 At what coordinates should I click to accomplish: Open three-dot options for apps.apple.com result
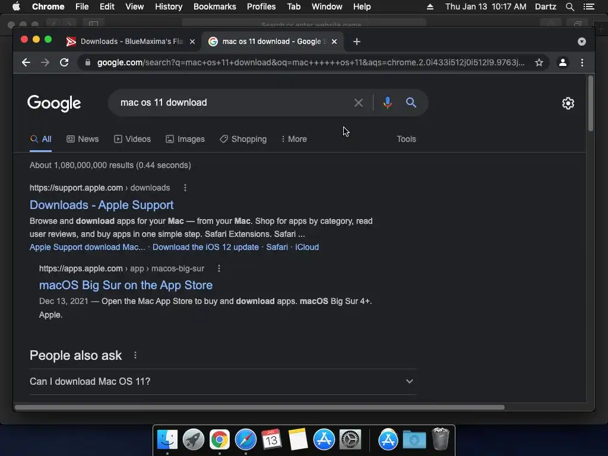(x=219, y=268)
